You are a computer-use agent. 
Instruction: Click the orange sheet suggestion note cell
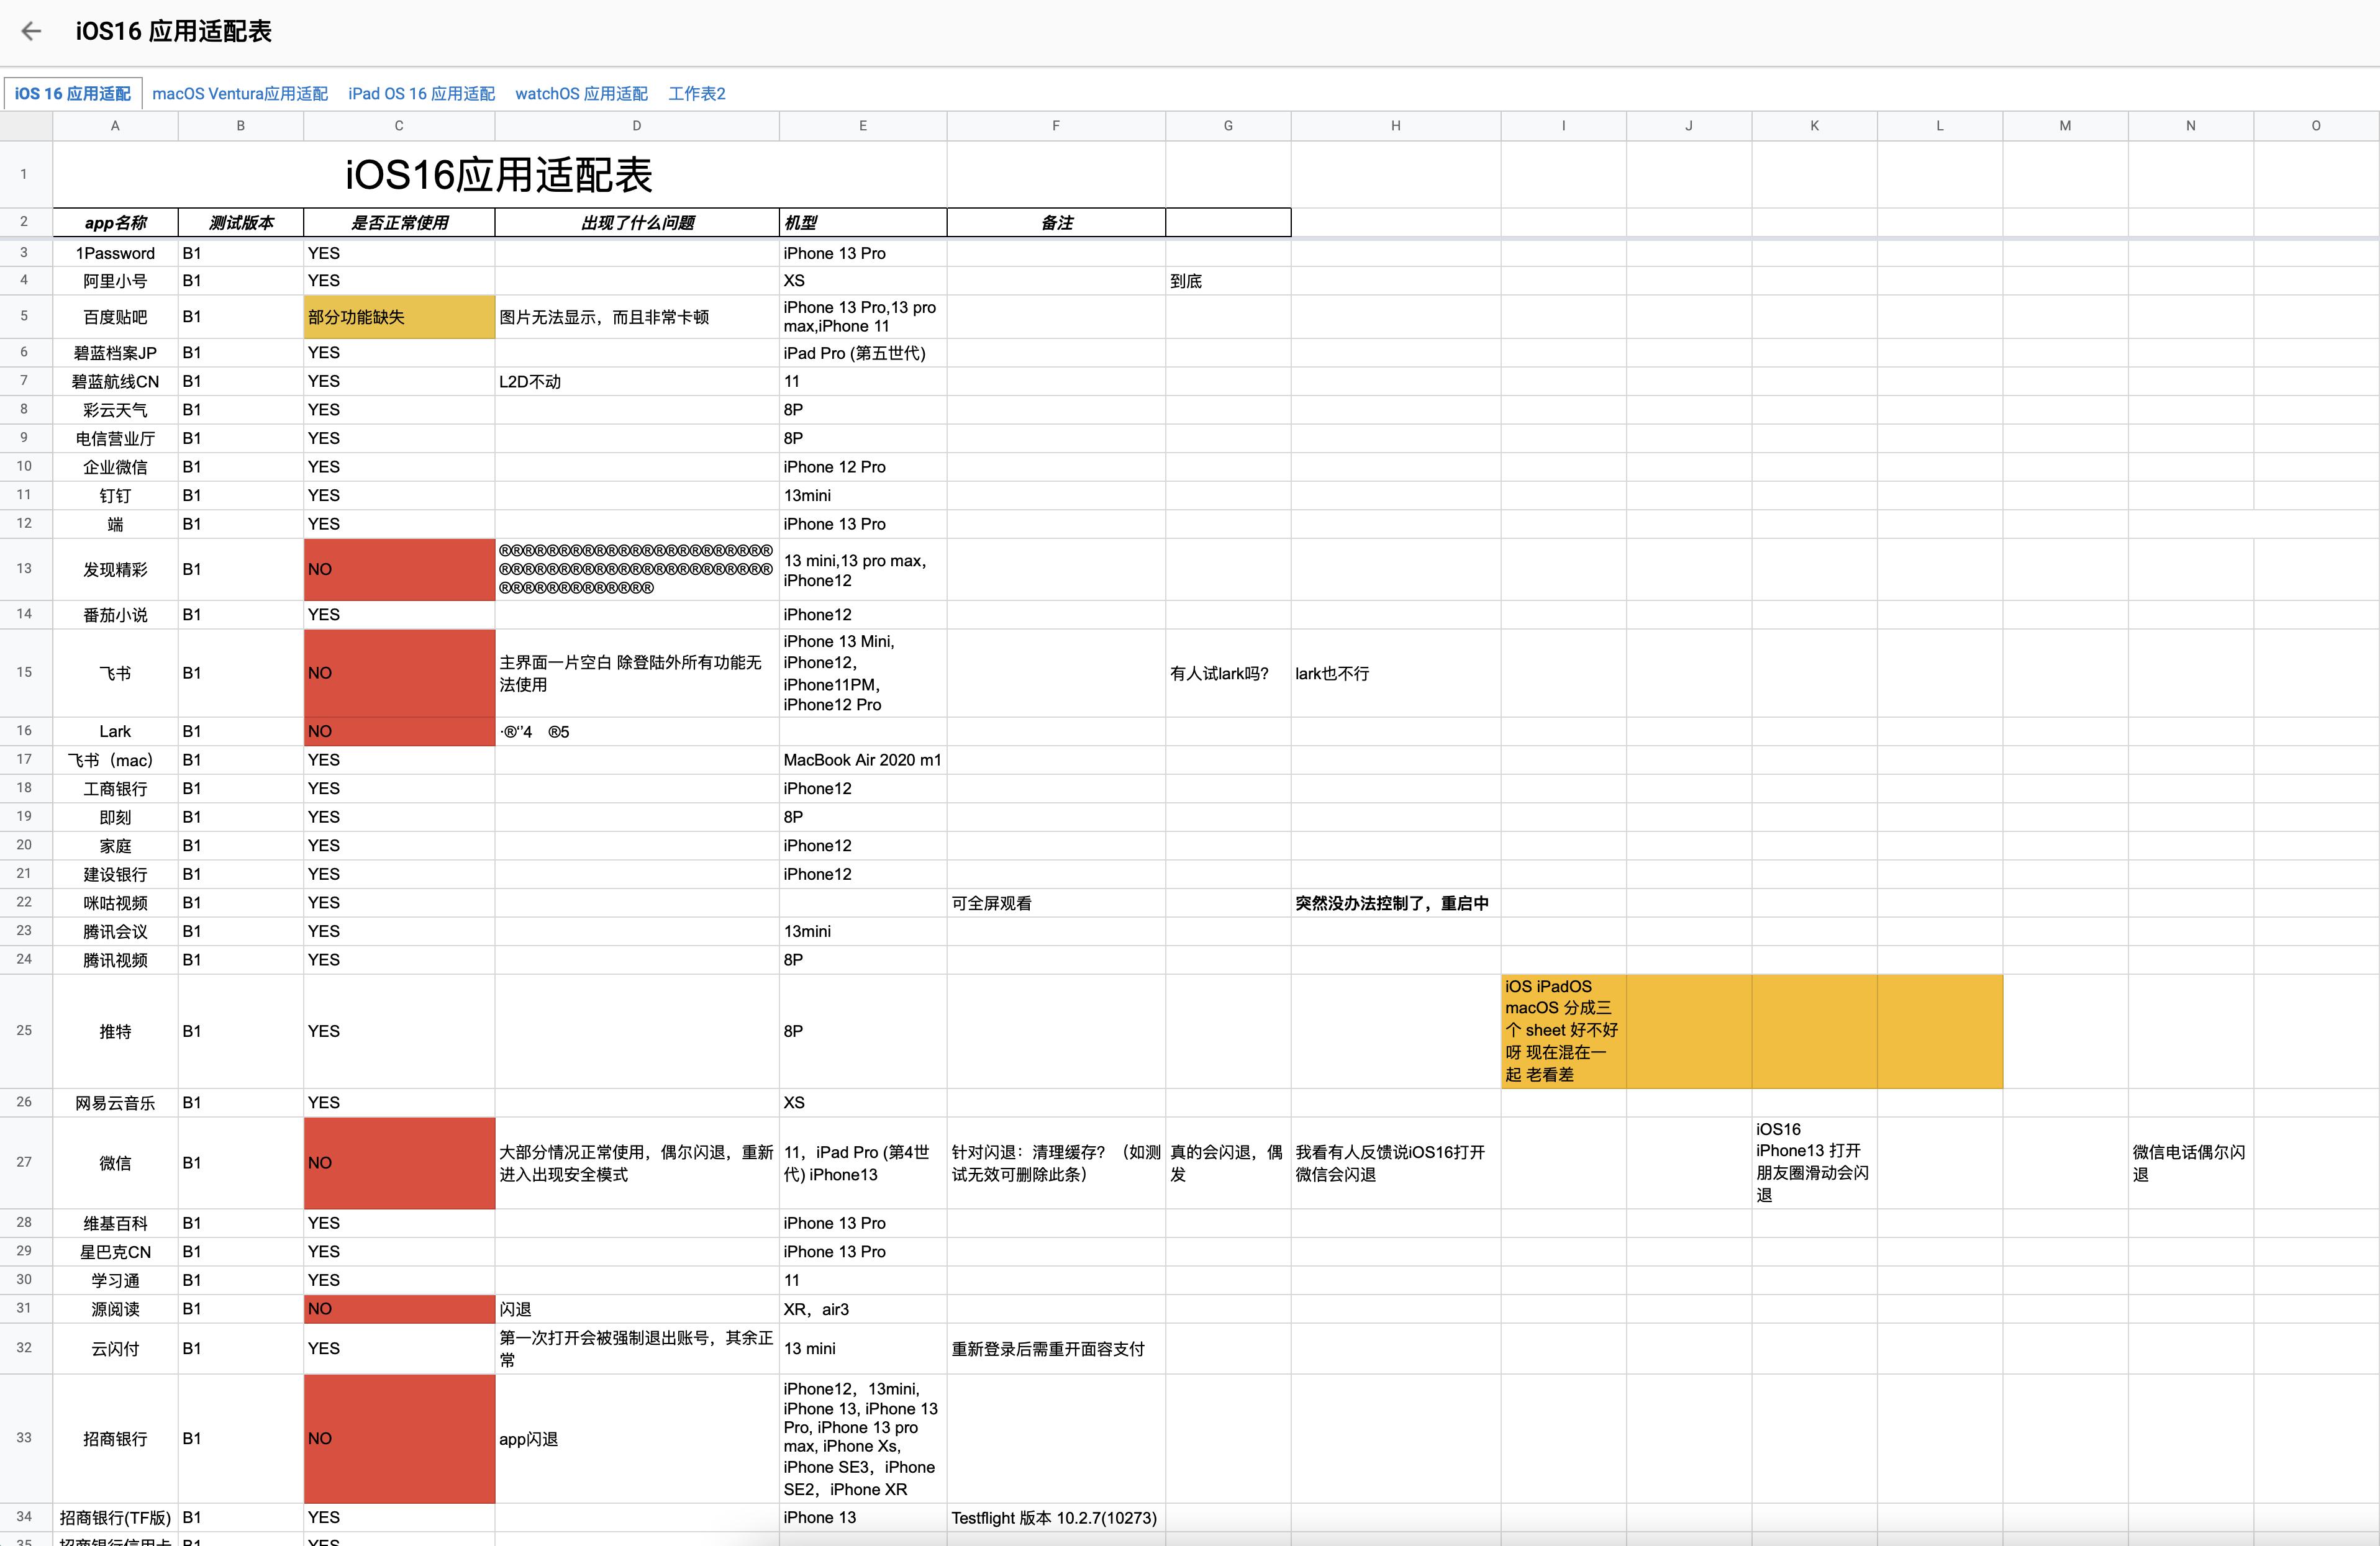pos(1562,1030)
